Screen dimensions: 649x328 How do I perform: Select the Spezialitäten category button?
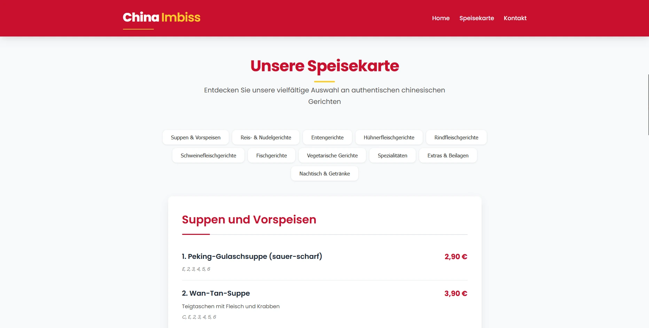coord(392,155)
